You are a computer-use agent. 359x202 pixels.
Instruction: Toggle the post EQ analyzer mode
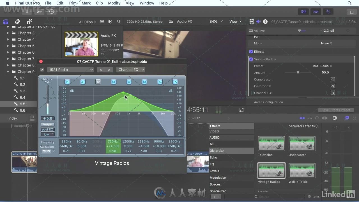click(47, 129)
